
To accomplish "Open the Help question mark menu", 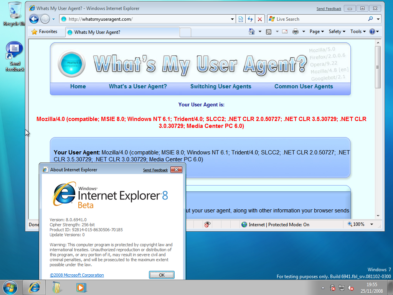I will point(374,31).
